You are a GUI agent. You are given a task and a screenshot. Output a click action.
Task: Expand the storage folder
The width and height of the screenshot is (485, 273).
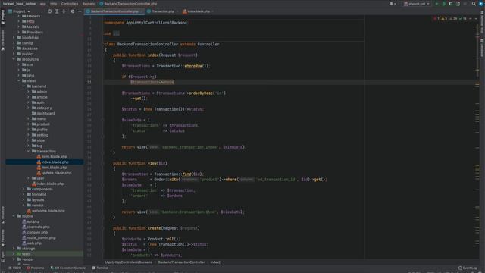click(14, 249)
